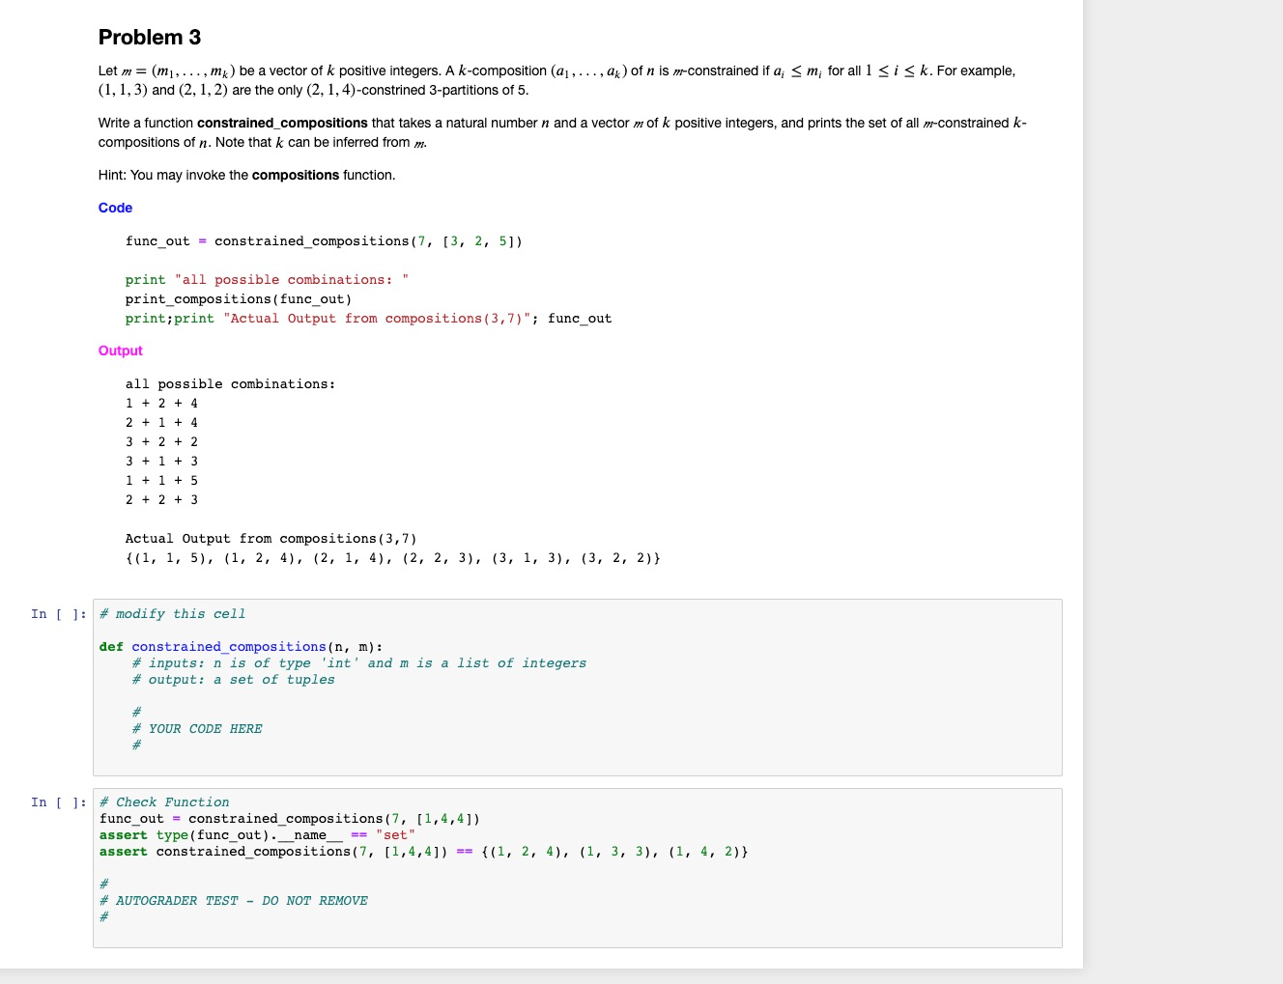The width and height of the screenshot is (1283, 984).
Task: Select the Check Function cell's 'In [ ]:' prompt
Action: pos(58,802)
